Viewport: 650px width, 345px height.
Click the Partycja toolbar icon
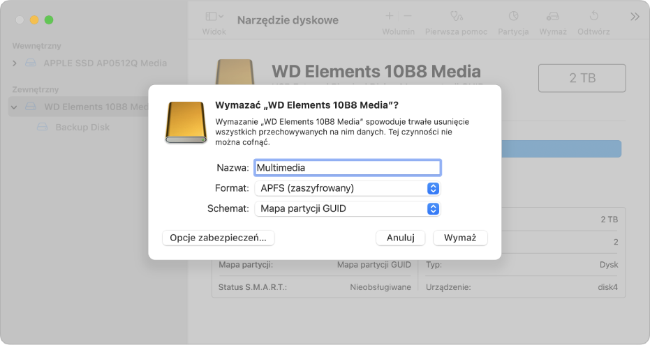pos(513,16)
